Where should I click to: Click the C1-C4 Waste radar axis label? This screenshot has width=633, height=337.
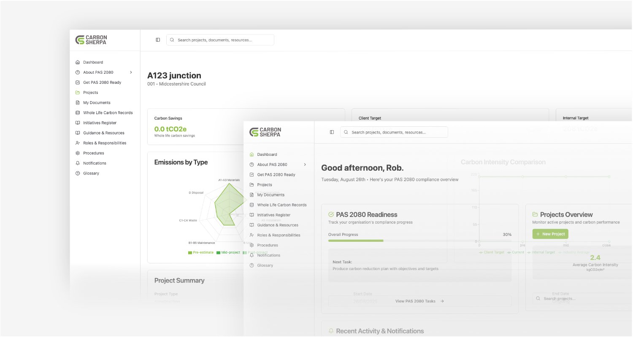coord(188,220)
